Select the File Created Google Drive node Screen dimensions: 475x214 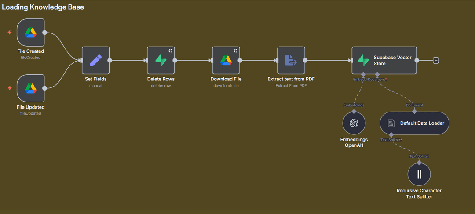pyautogui.click(x=30, y=33)
